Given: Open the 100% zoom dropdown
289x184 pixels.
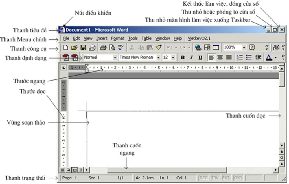Looking at the screenshot, I should pos(244,47).
